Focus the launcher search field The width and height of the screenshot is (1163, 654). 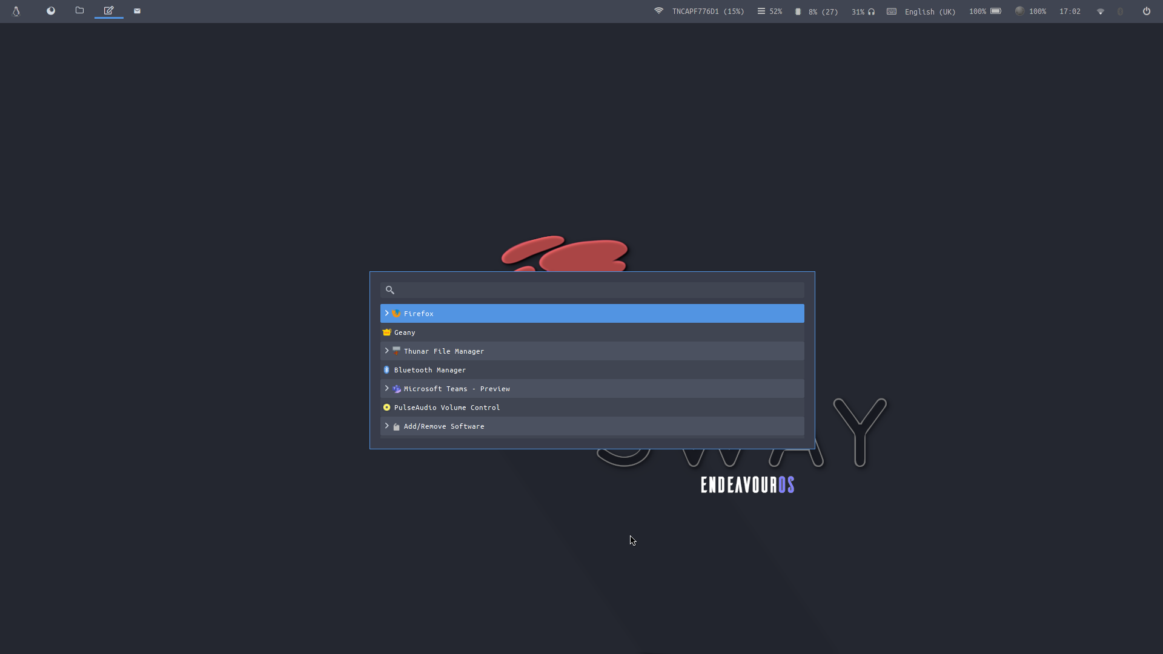592,290
